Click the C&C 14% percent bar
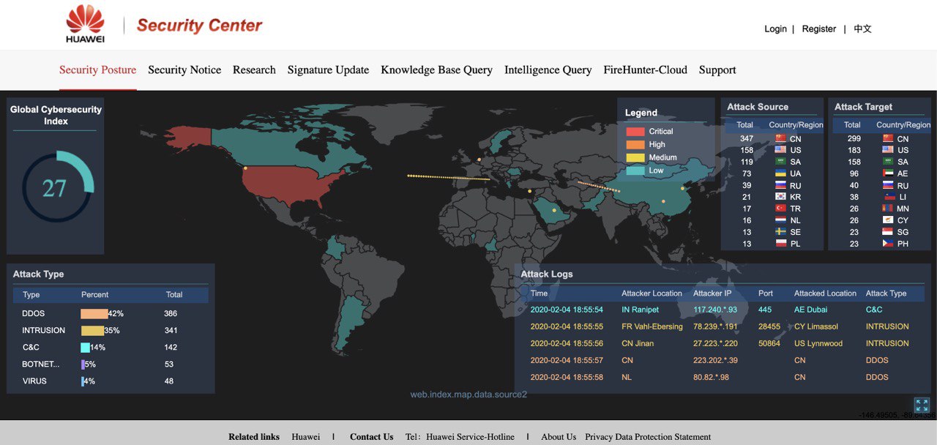The image size is (937, 445). (85, 347)
